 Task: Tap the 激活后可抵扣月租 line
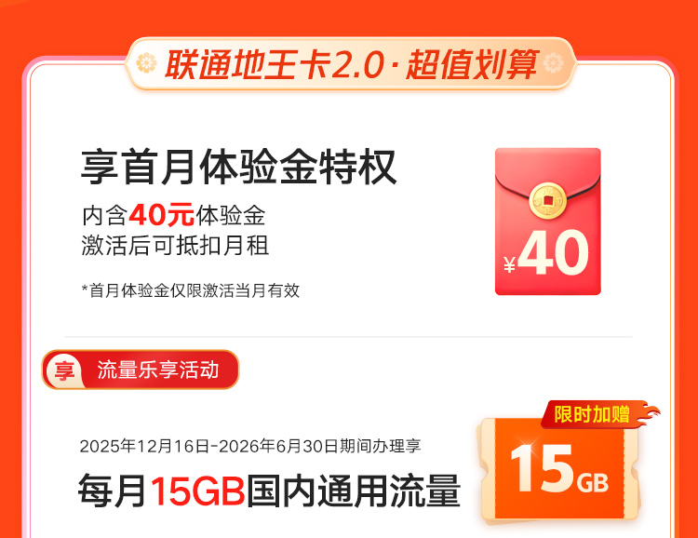coord(175,246)
